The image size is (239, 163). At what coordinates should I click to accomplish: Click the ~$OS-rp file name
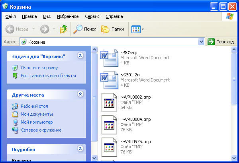point(129,52)
